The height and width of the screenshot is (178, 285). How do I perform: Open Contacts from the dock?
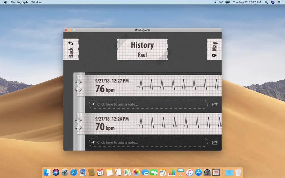tap(91, 172)
